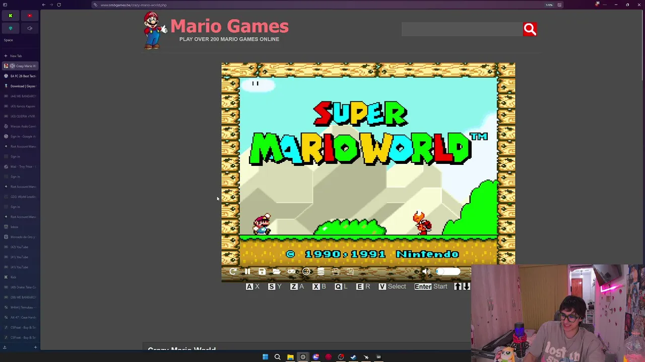Screen dimensions: 645x362
Task: Switch to Drake Take Care tab
Action: pos(20,287)
